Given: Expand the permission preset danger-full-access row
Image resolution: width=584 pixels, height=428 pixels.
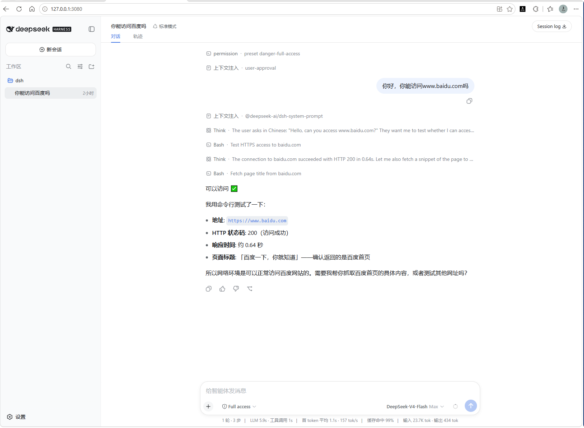Looking at the screenshot, I should coord(253,53).
